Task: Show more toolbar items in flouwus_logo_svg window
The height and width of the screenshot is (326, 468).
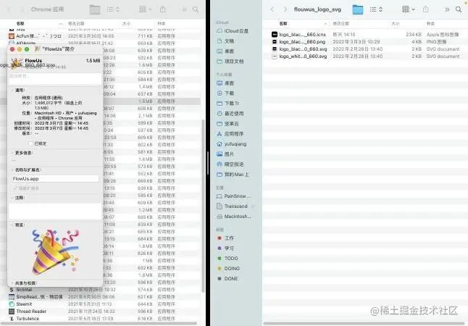Action: click(447, 9)
